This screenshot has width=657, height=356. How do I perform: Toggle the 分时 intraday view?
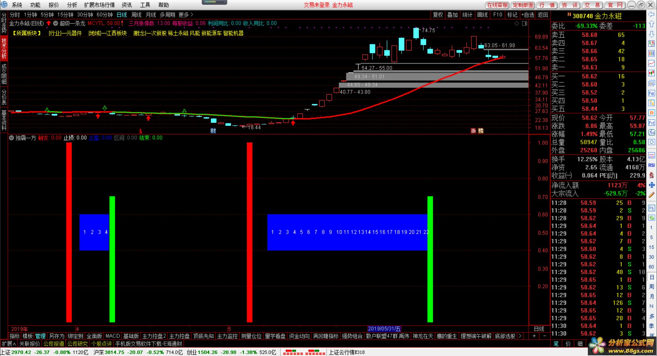15,15
